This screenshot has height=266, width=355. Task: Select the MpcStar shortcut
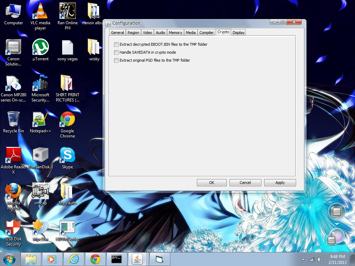point(40,230)
